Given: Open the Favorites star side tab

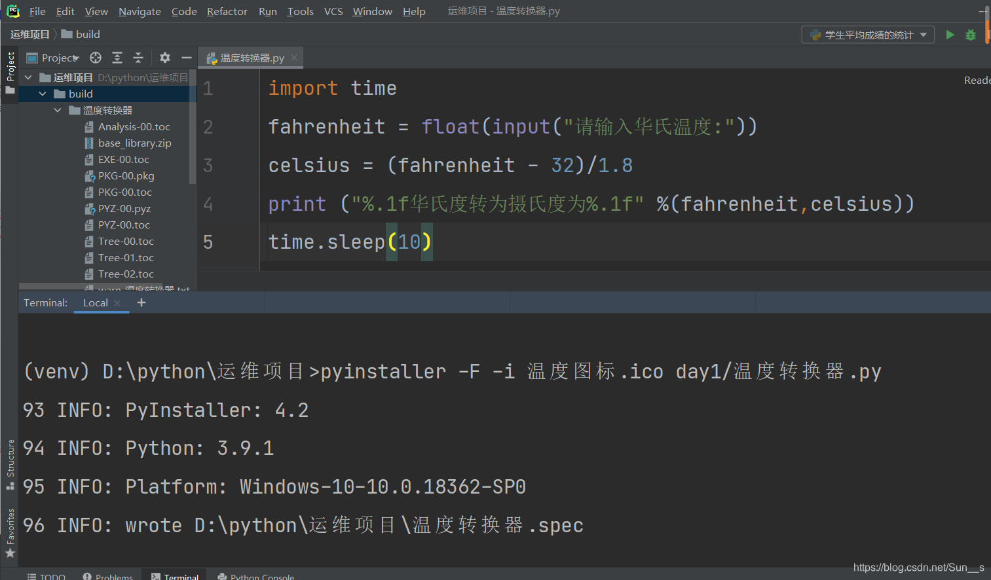Looking at the screenshot, I should pyautogui.click(x=10, y=534).
